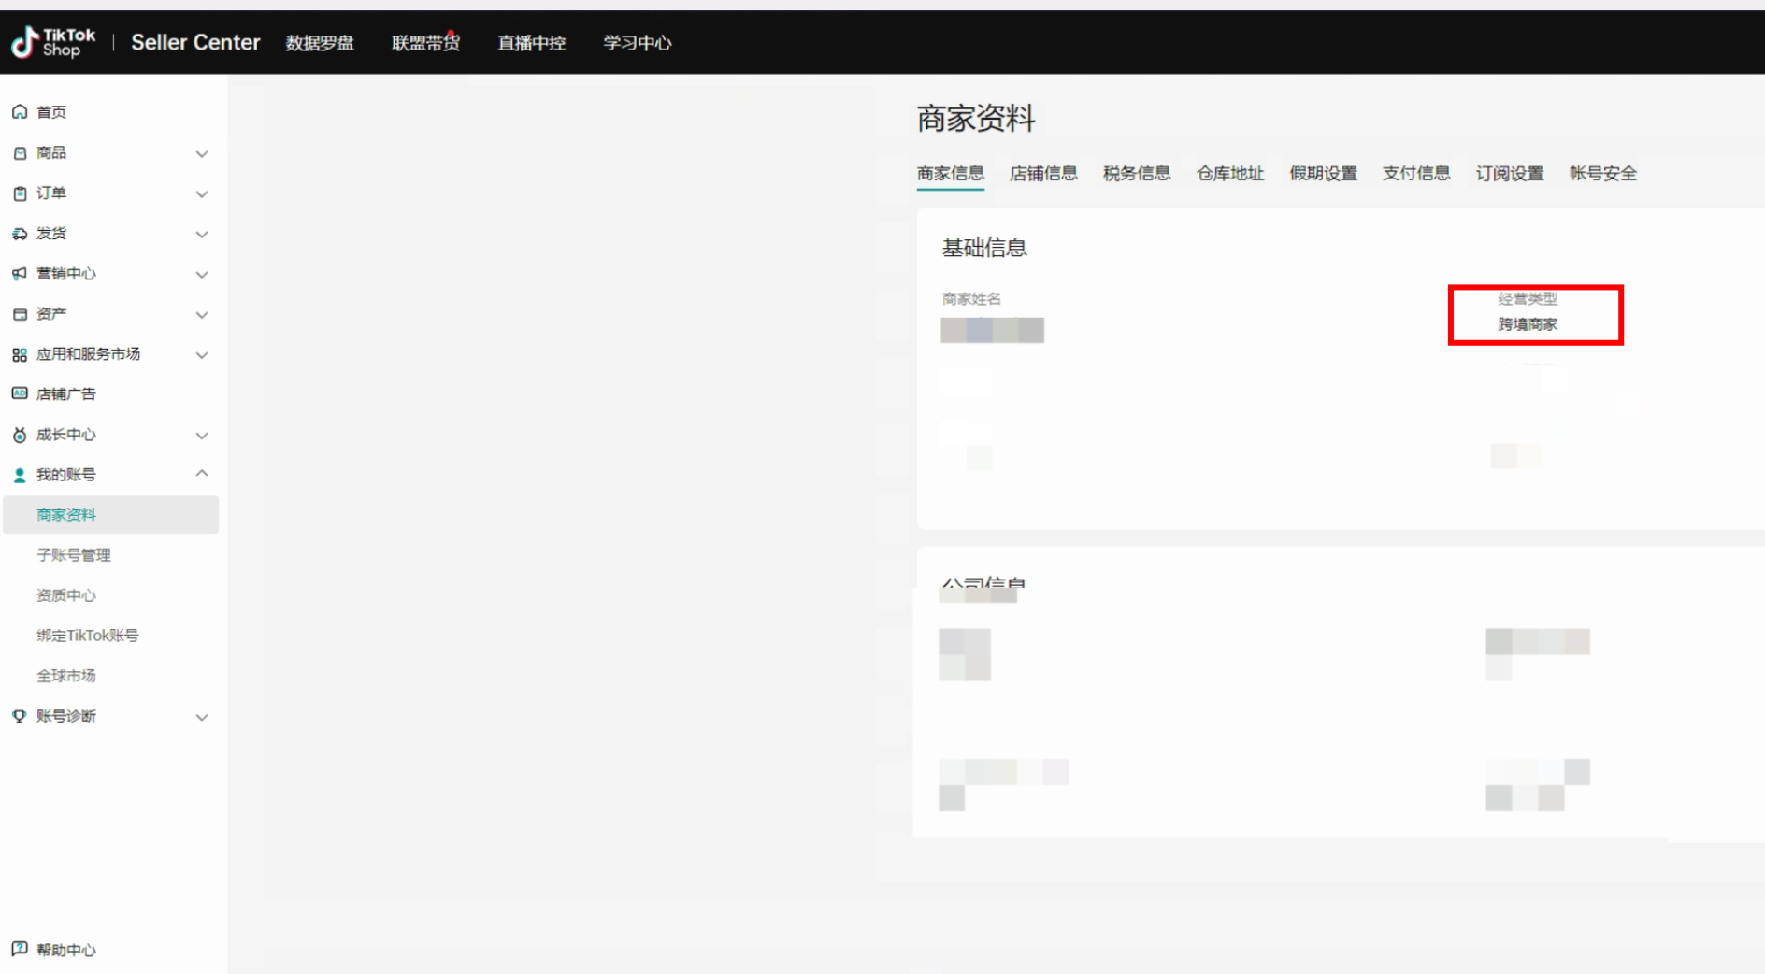Expand the 营销中心 menu chevron
The height and width of the screenshot is (974, 1765).
click(202, 274)
